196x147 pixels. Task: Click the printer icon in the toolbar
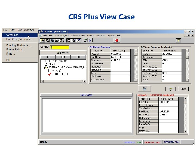click(57, 40)
